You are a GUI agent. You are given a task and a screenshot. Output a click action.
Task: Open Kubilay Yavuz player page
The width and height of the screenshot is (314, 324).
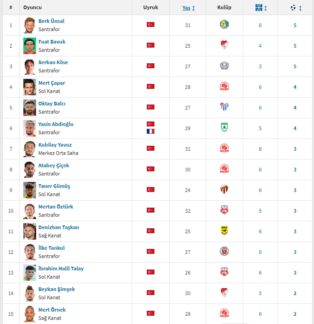[55, 145]
